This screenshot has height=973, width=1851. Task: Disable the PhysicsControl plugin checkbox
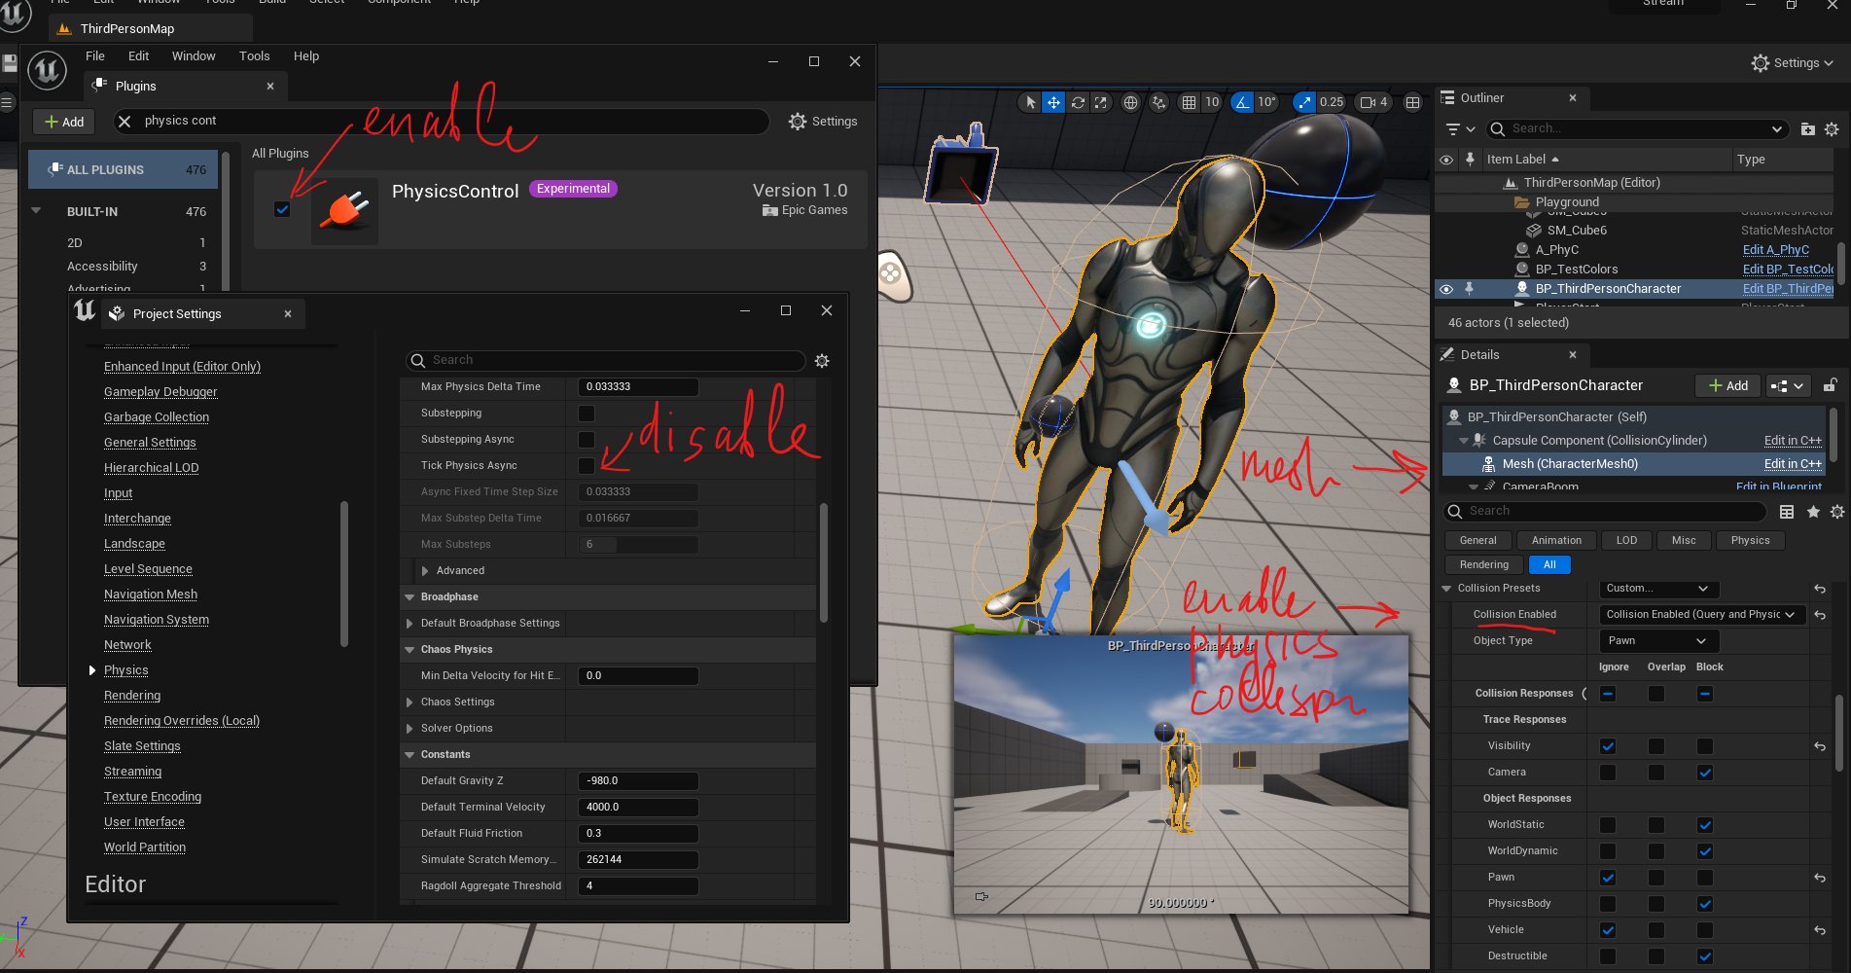point(282,208)
